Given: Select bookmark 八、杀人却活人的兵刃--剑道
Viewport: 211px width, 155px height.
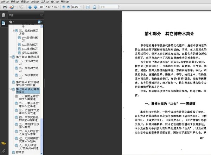Looking at the screenshot, I should pyautogui.click(x=29, y=147).
